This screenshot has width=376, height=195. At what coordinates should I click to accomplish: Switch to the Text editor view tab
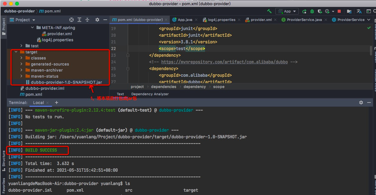120,94
